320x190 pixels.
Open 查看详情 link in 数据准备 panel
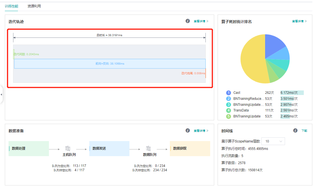pos(201,131)
